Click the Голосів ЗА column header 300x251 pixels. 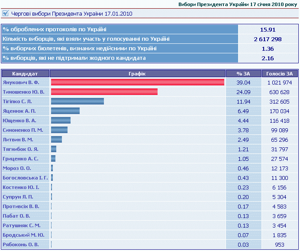[280, 74]
